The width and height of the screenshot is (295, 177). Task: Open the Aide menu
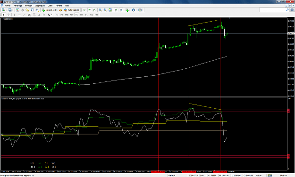(67, 6)
